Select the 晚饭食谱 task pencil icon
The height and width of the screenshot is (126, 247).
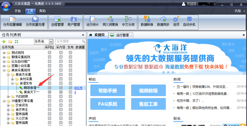pyautogui.click(x=21, y=88)
